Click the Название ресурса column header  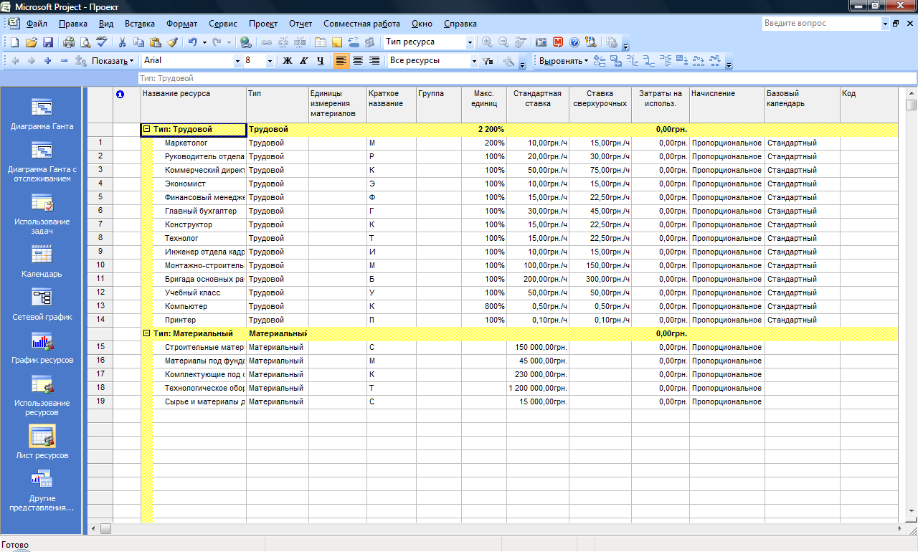pos(193,105)
